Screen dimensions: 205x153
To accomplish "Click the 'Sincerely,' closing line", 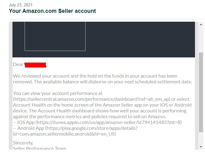I will [x=23, y=143].
